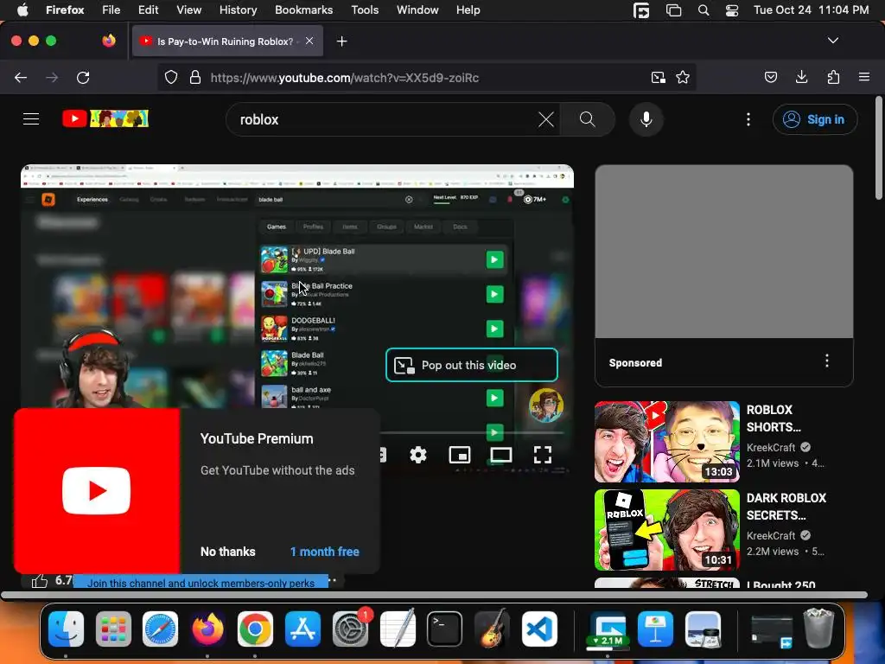The width and height of the screenshot is (885, 664).
Task: Open video player settings gear
Action: tap(418, 455)
